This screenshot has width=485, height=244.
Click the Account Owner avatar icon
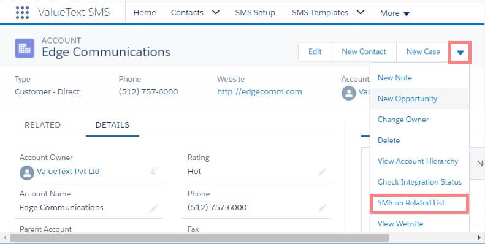click(27, 172)
